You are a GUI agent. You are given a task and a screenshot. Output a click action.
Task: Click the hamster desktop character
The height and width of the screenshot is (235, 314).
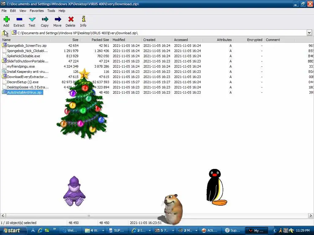[172, 209]
